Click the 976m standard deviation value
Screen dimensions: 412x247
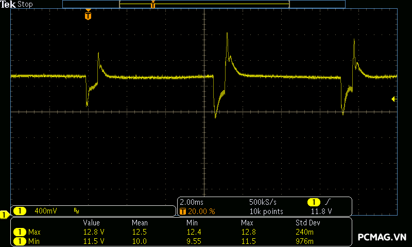[304, 241]
